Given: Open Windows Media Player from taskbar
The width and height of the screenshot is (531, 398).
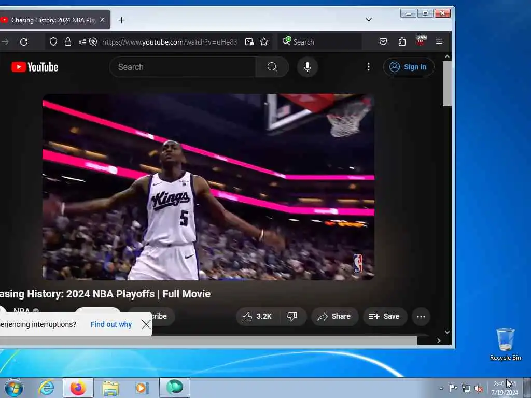Looking at the screenshot, I should point(141,388).
